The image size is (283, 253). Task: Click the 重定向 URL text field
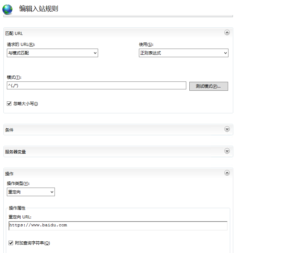(x=118, y=226)
